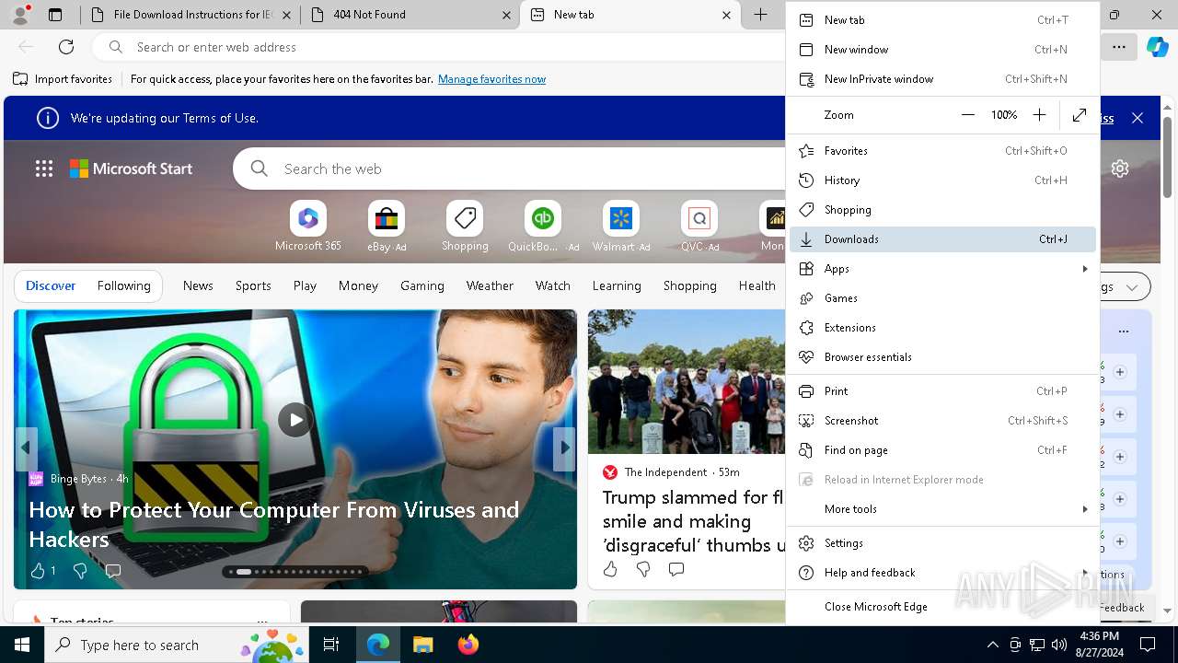Like the Trump story from Independent
The height and width of the screenshot is (663, 1178).
[610, 569]
